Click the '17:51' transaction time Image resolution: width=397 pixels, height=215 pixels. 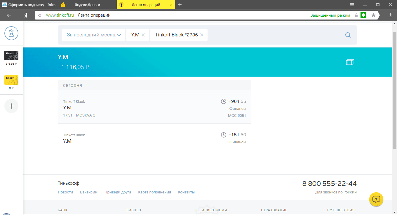coord(68,115)
